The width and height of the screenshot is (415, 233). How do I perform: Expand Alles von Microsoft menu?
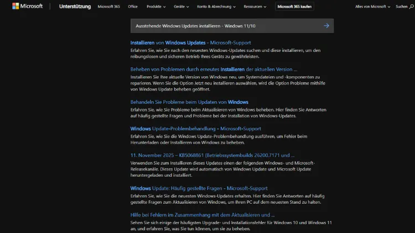[x=372, y=7]
